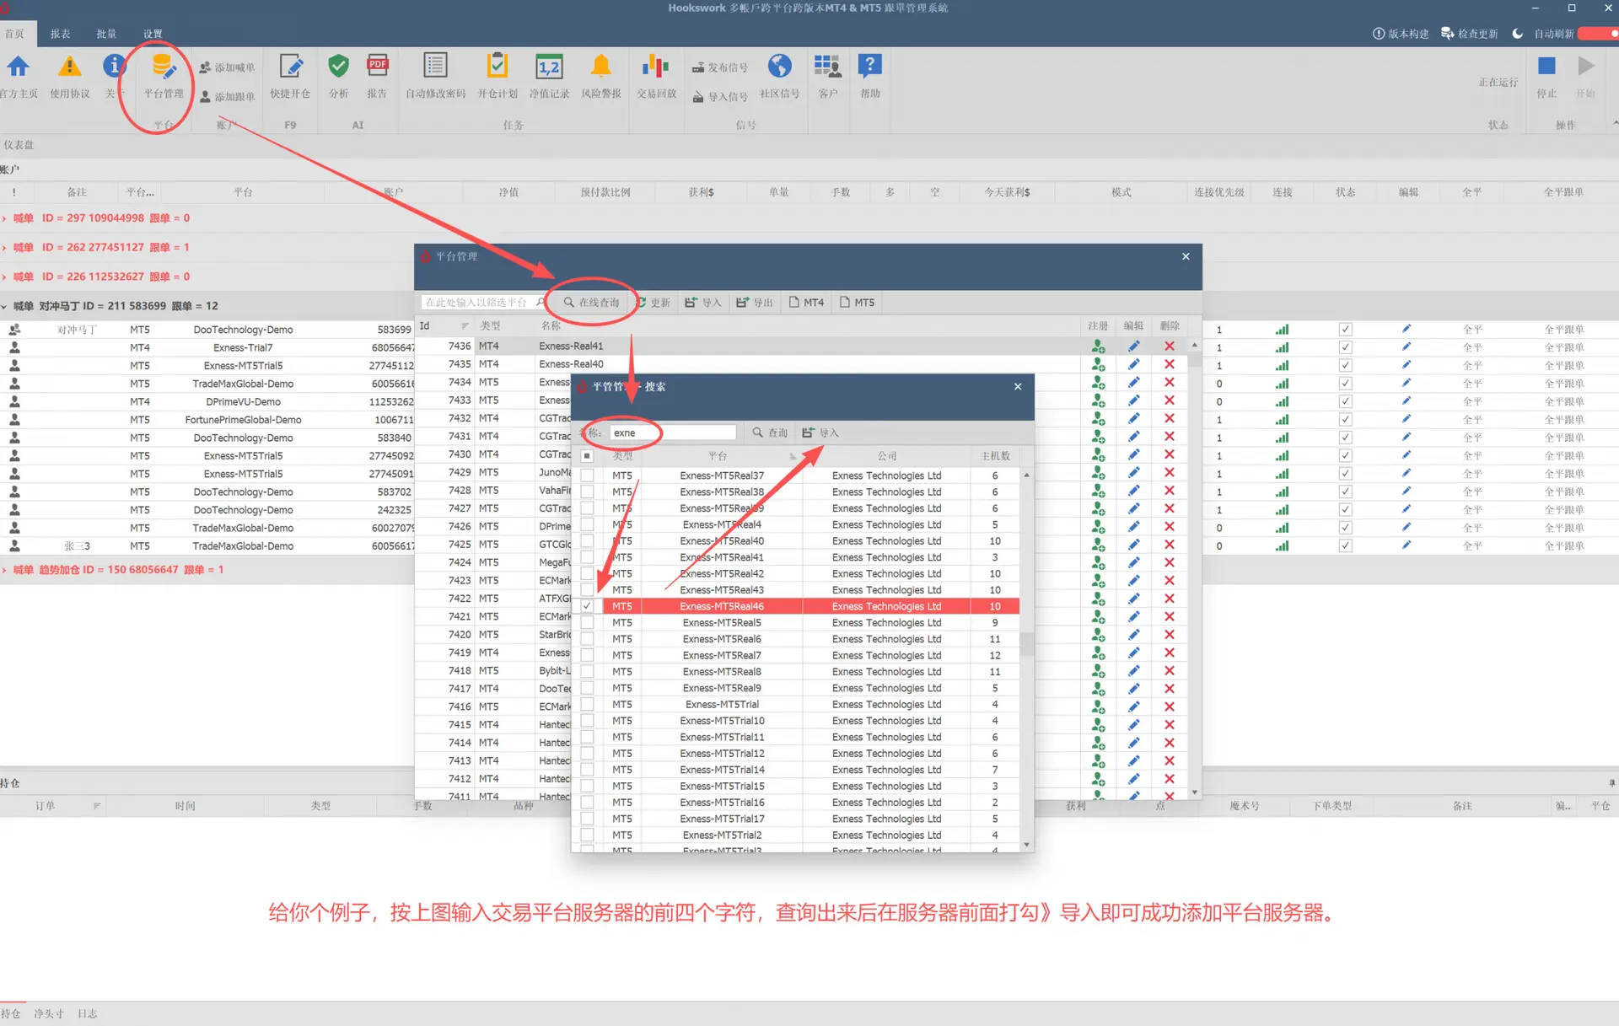
Task: Switch to the 日志 log tab
Action: [x=87, y=1013]
